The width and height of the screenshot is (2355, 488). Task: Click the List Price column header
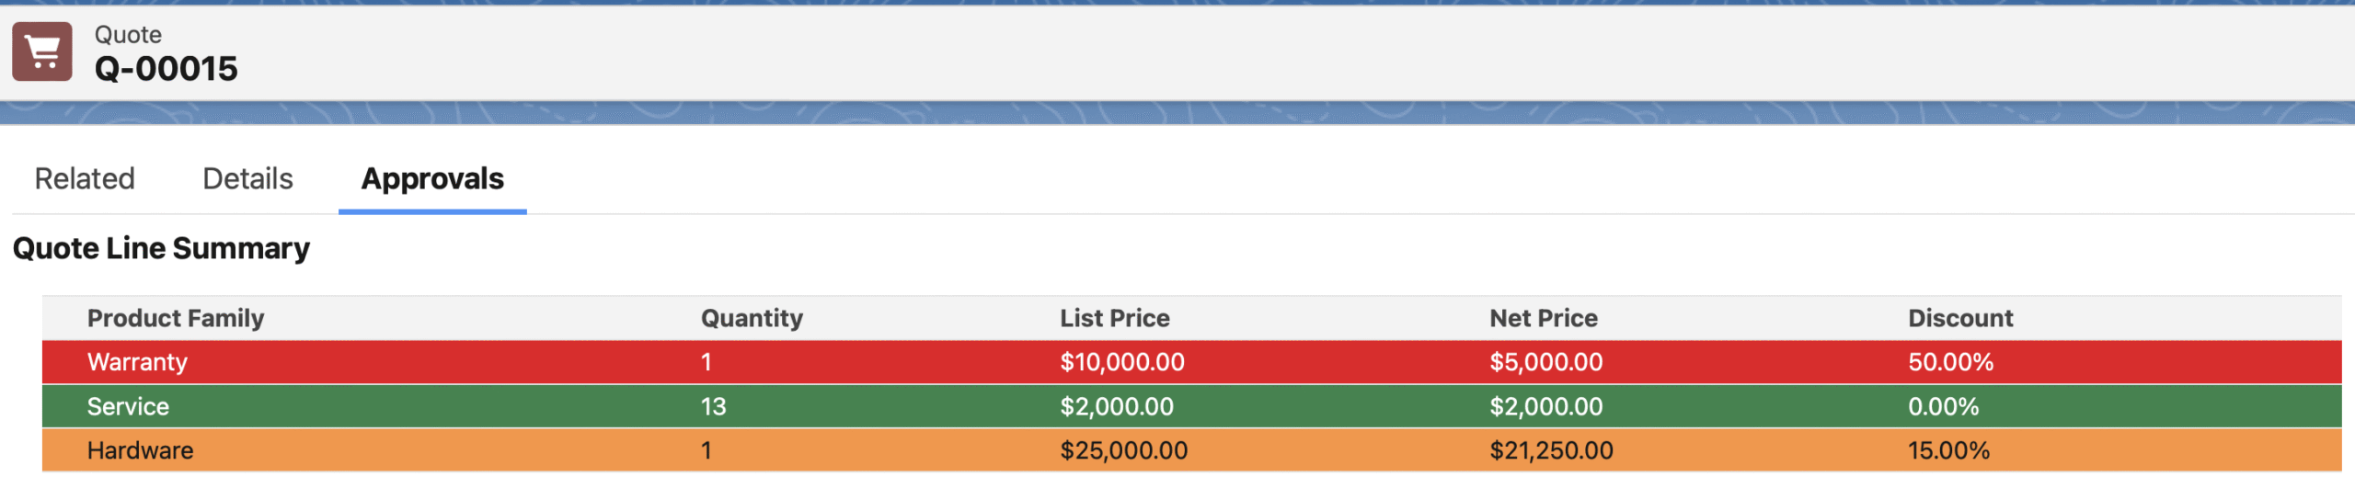click(1115, 318)
